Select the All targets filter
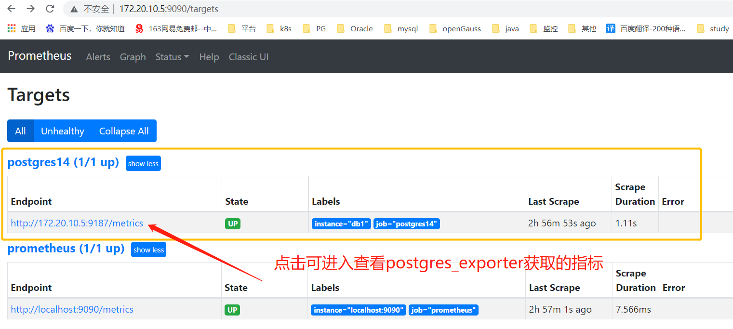733x329 pixels. tap(20, 131)
